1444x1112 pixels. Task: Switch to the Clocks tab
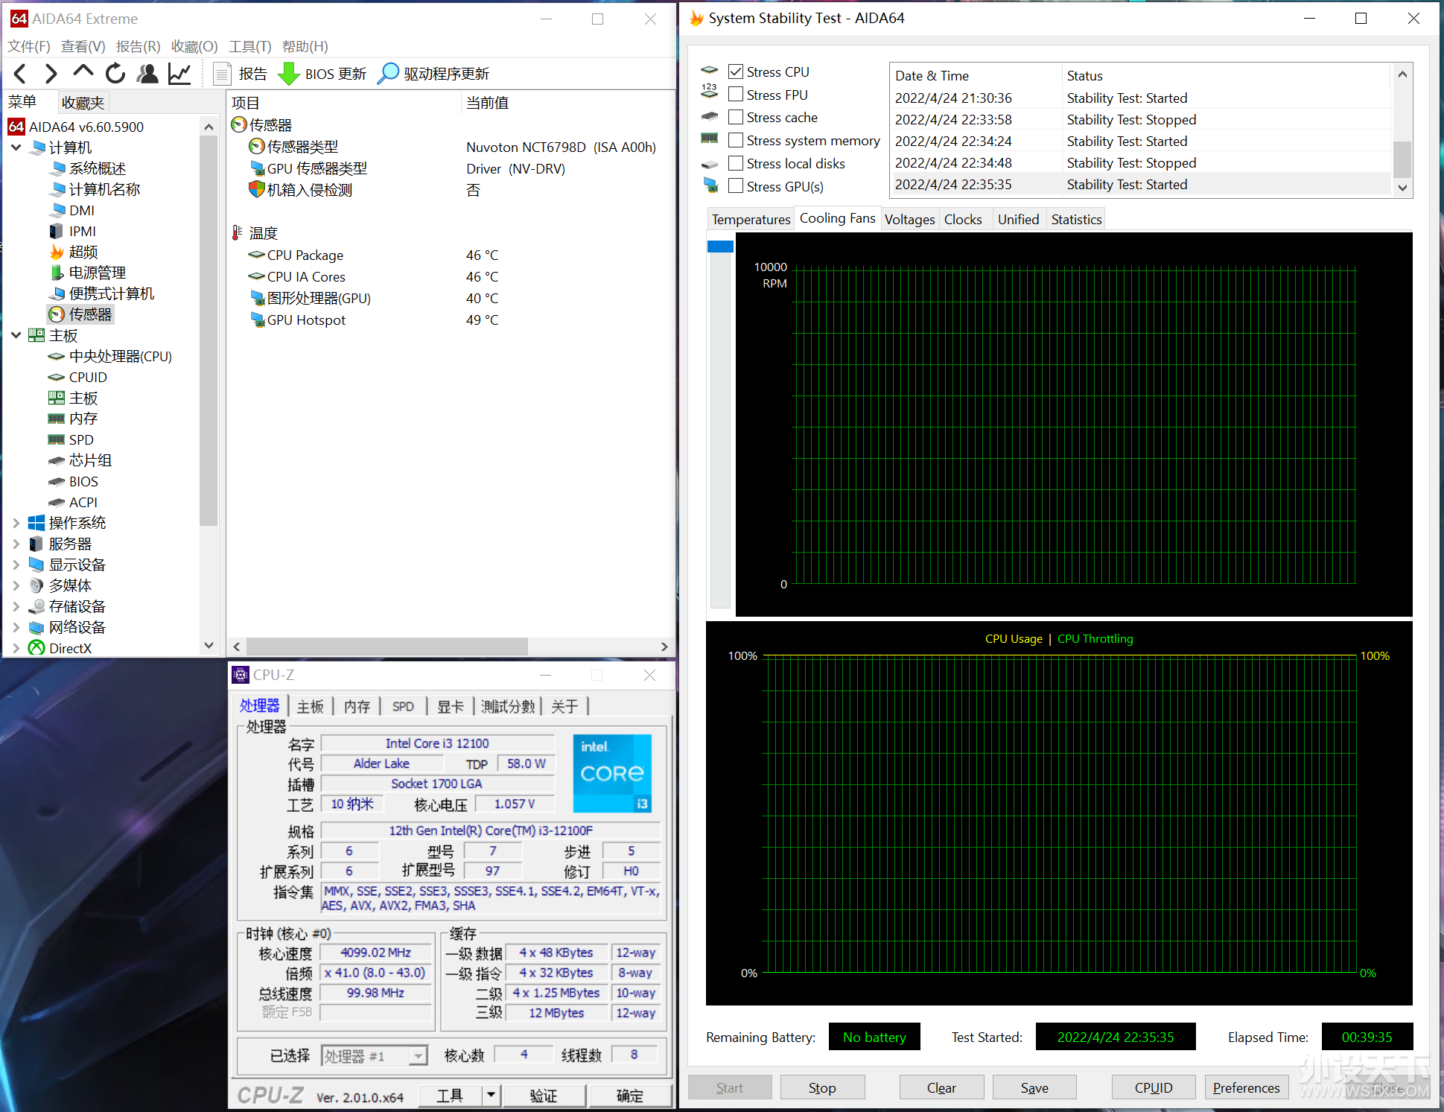pos(963,219)
